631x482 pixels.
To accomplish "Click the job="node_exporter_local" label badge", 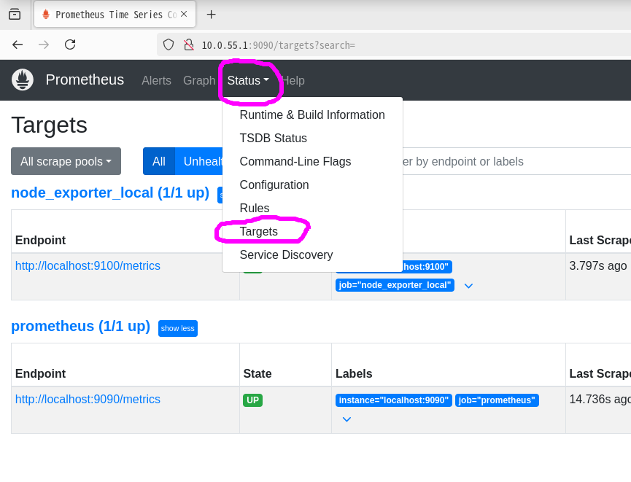I will tap(395, 285).
